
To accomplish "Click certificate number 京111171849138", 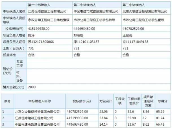I will [135, 42].
